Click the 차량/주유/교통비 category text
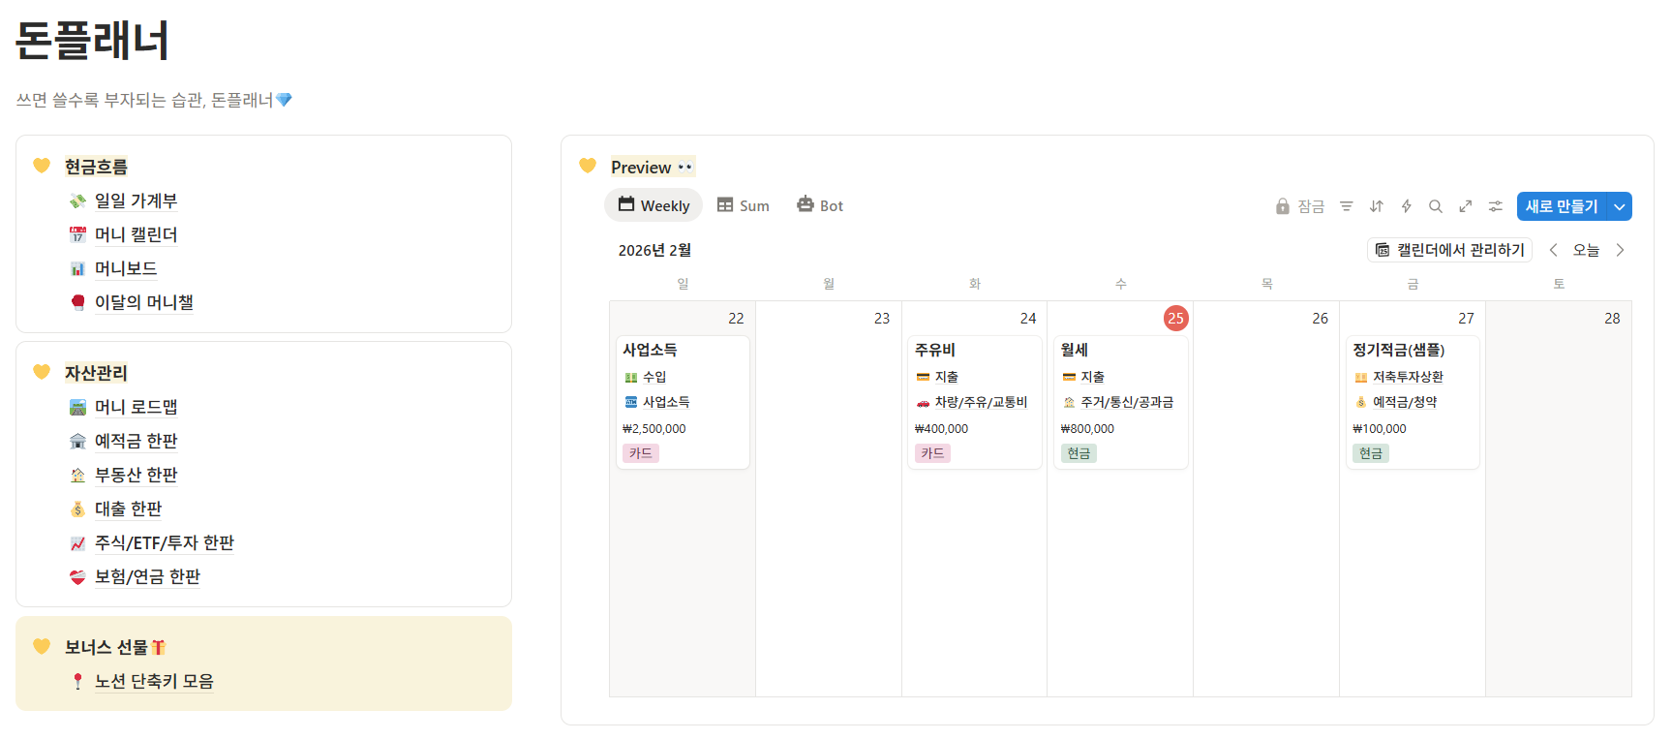Image resolution: width=1672 pixels, height=740 pixels. pyautogui.click(x=981, y=402)
